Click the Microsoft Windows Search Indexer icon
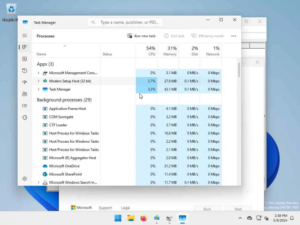Viewport: 300px width, 225px height. coord(45,183)
